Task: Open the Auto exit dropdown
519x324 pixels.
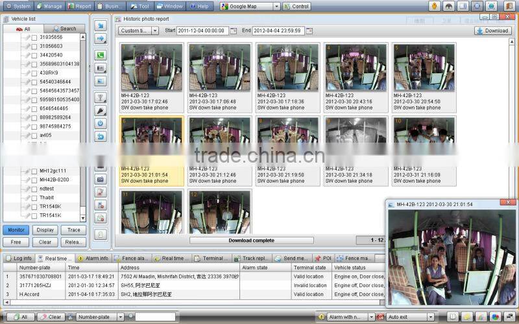Action: tap(430, 317)
